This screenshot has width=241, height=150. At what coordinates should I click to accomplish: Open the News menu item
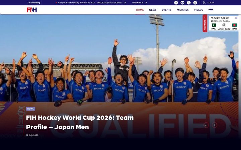coord(153,10)
